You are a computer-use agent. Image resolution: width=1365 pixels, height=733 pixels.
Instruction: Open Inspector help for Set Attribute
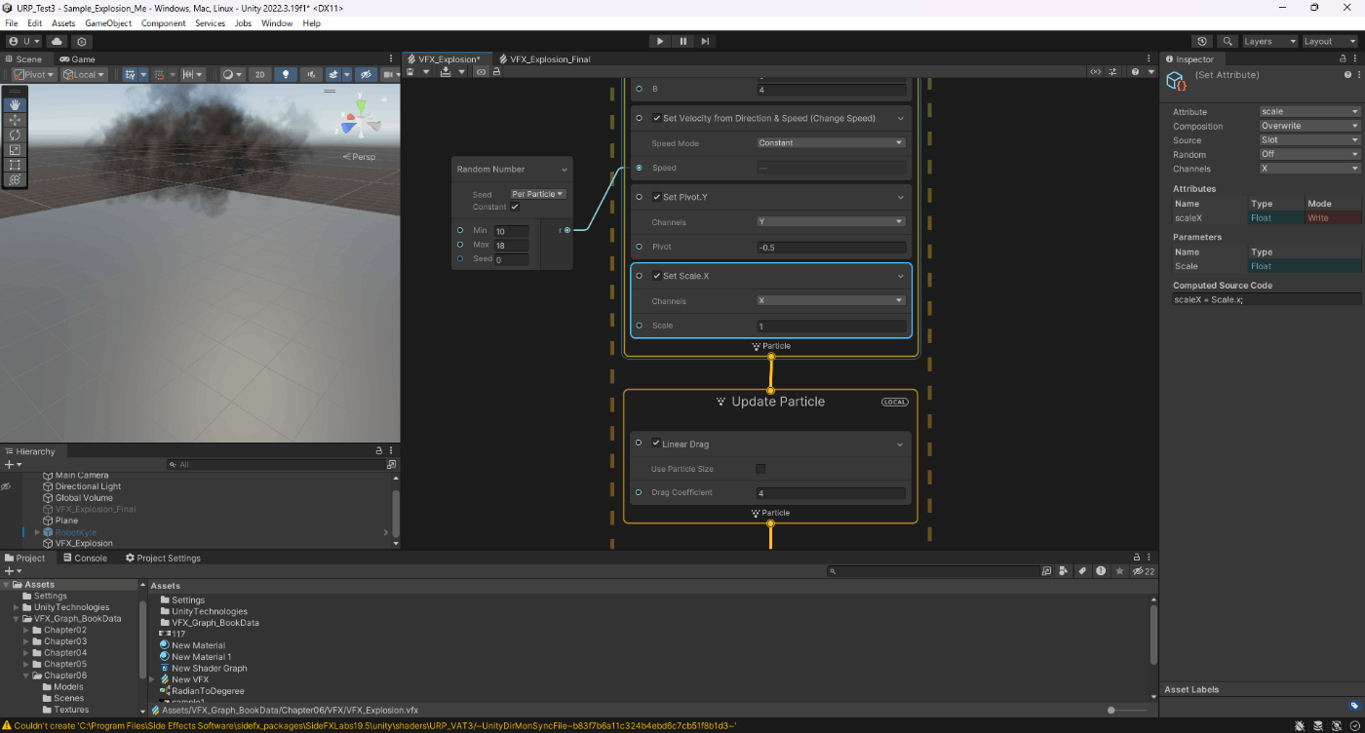(1347, 74)
